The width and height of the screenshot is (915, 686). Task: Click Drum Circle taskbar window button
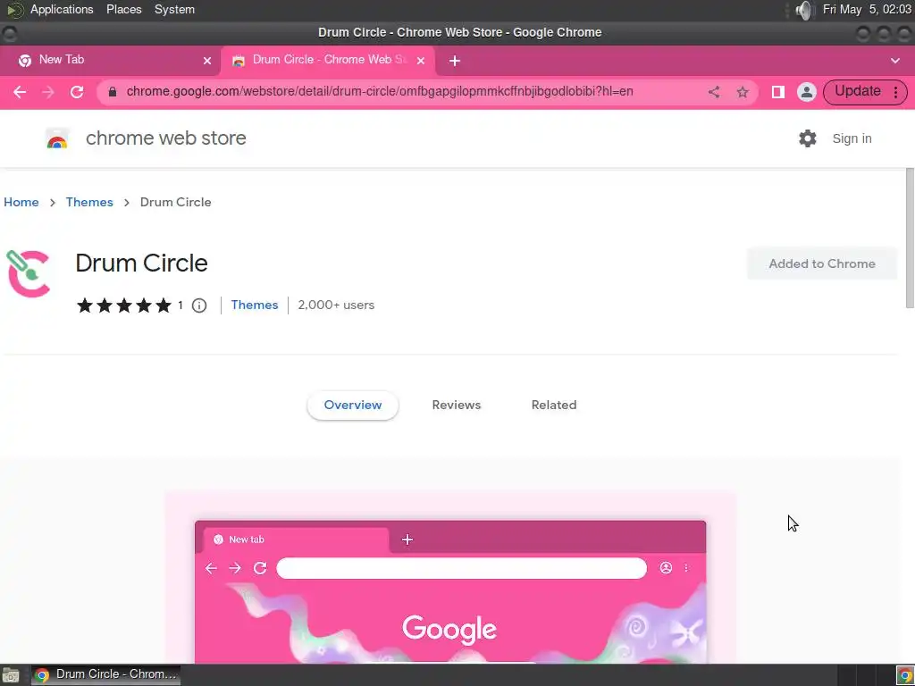click(x=105, y=675)
